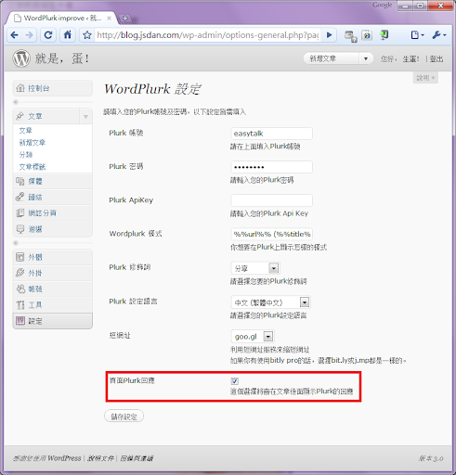Open the wrench settings menu in Chrome
The height and width of the screenshot is (475, 456).
(x=439, y=35)
